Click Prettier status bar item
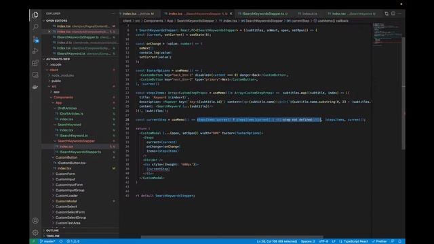The width and height of the screenshot is (434, 244). [379, 241]
